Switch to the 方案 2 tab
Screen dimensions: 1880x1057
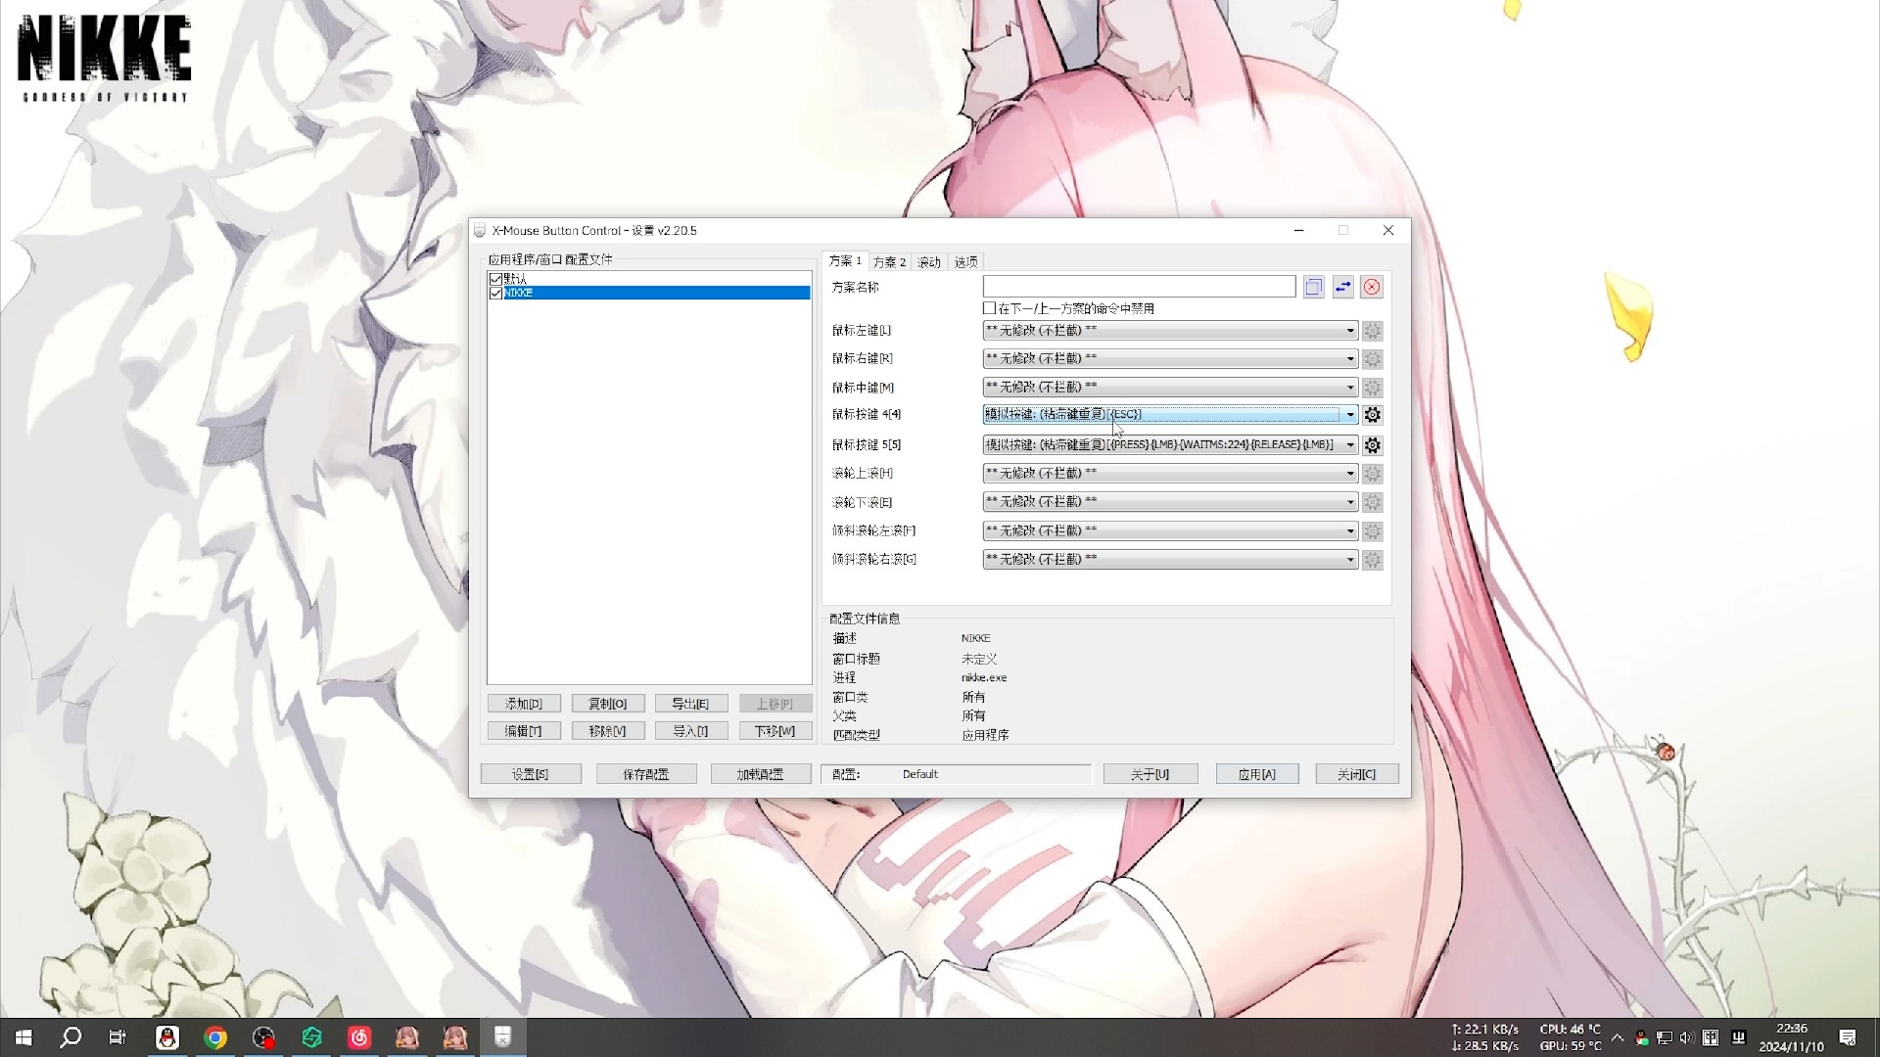[889, 262]
